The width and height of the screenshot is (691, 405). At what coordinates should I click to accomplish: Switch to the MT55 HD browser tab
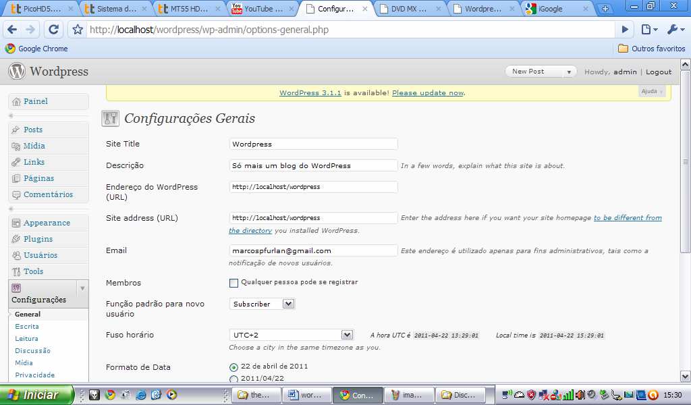tap(190, 8)
